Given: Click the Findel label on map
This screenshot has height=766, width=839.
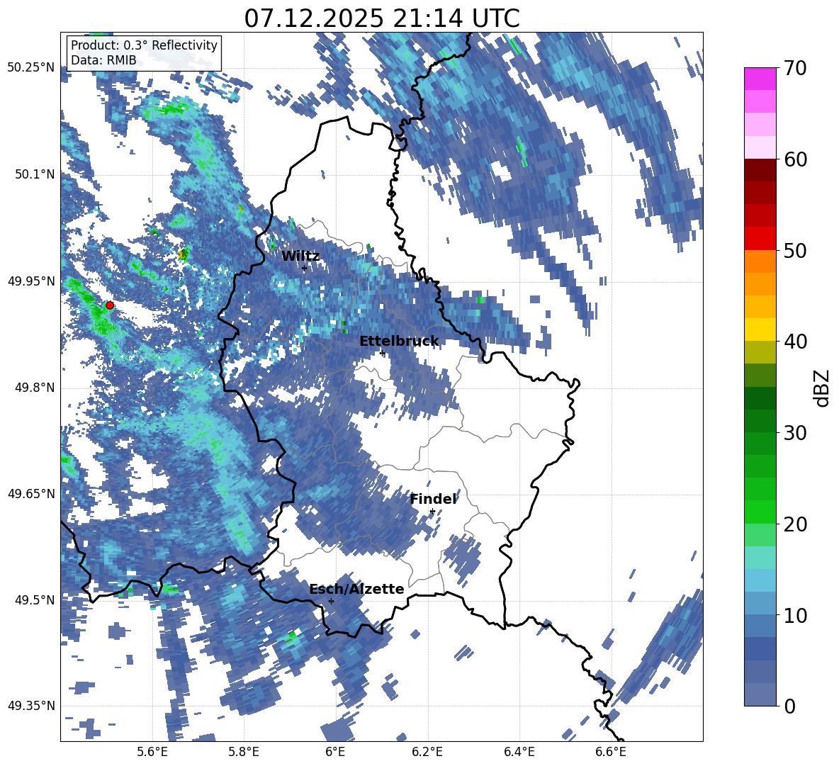Looking at the screenshot, I should [x=433, y=499].
